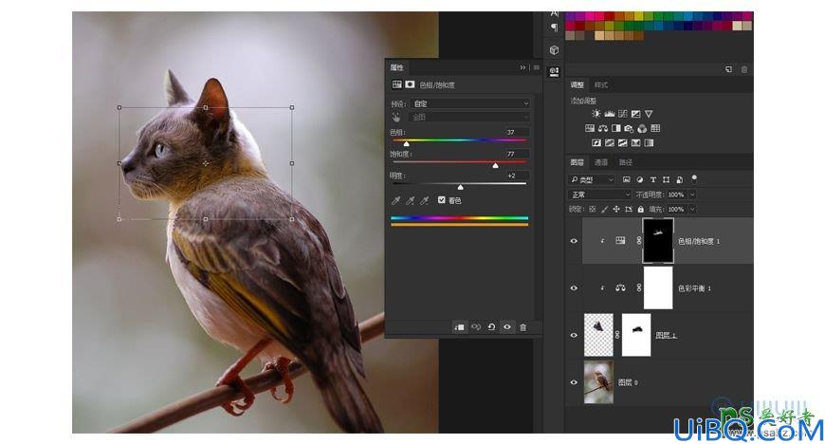Viewport: 825px width, 444px height.
Task: Activate the on-image targeted adjustment hand tool
Action: point(395,117)
